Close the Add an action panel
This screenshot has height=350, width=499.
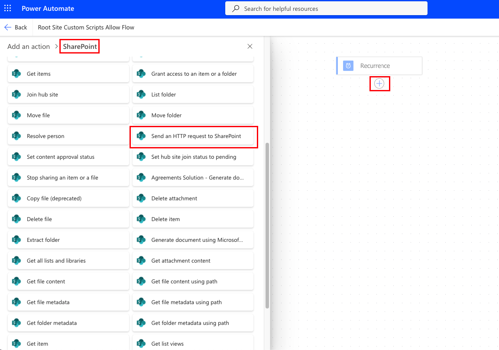250,46
